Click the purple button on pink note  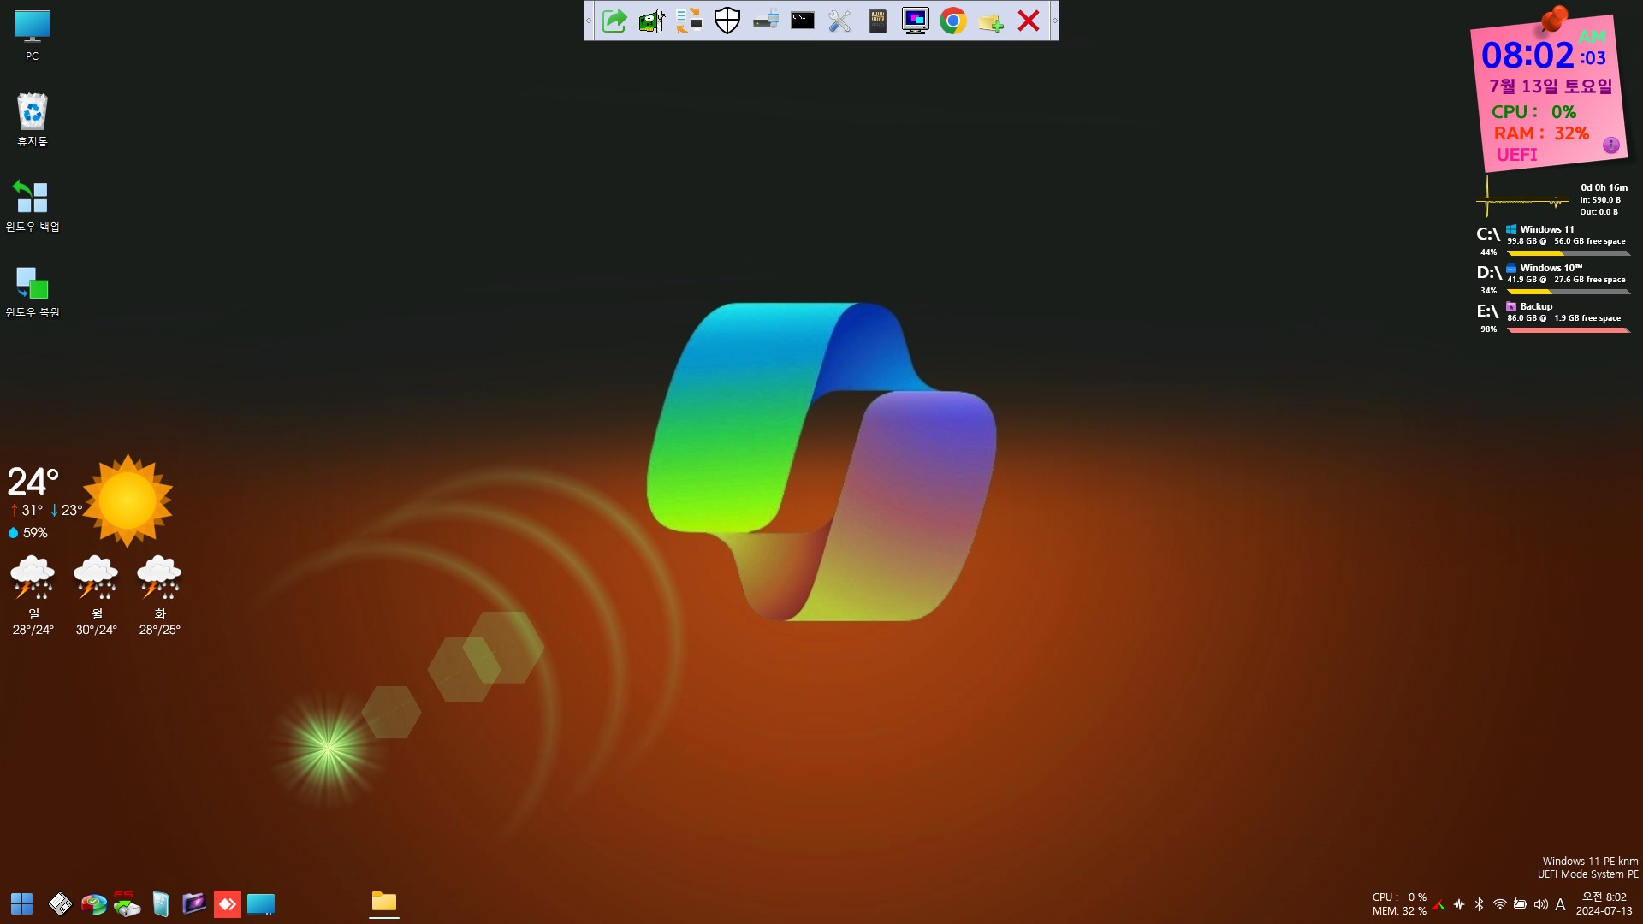[1610, 145]
